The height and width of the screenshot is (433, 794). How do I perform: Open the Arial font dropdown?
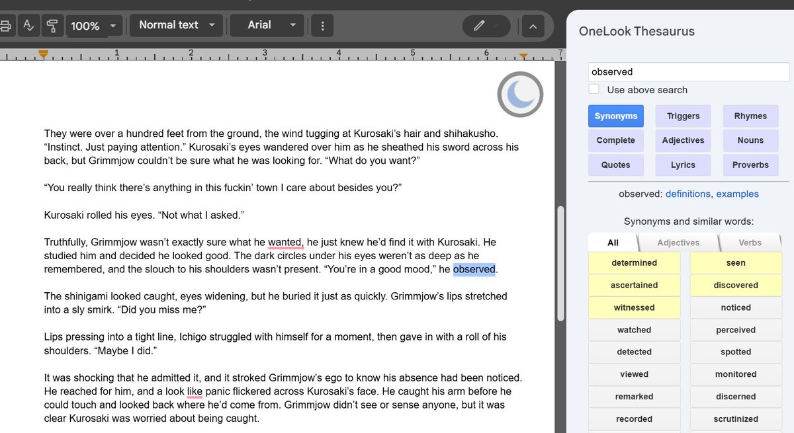(267, 25)
